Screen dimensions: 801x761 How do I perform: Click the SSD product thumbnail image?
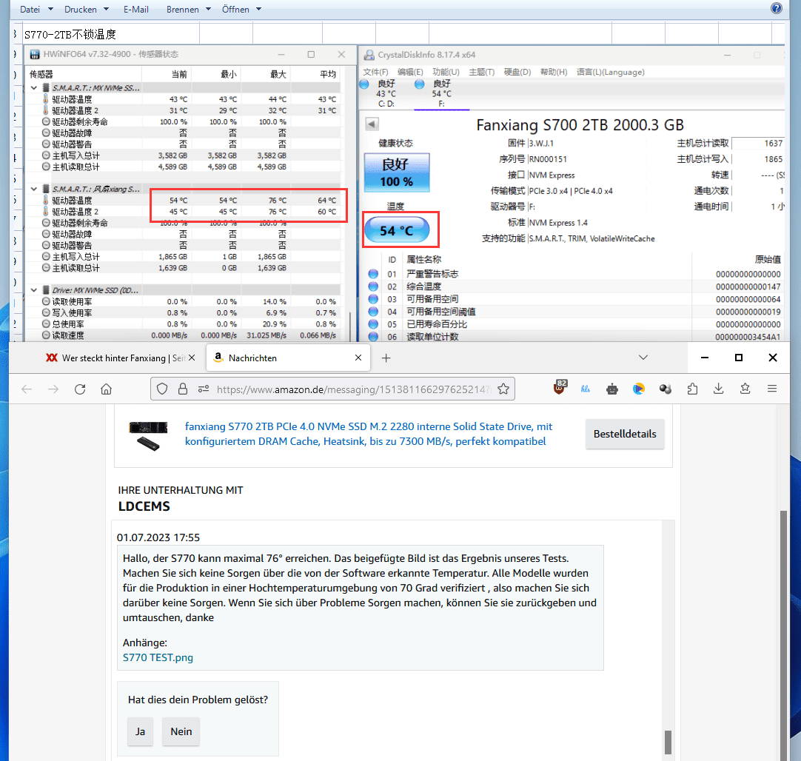[148, 436]
